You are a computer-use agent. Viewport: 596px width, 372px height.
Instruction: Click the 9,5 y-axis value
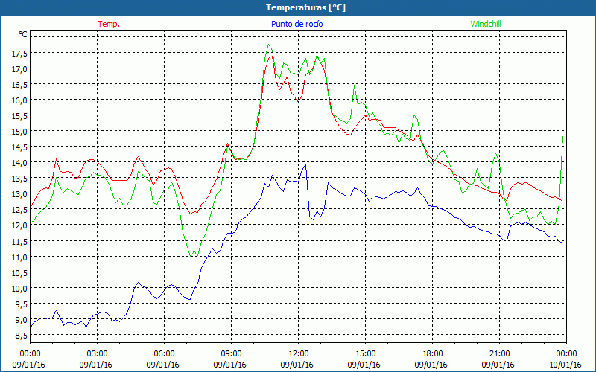coord(21,304)
